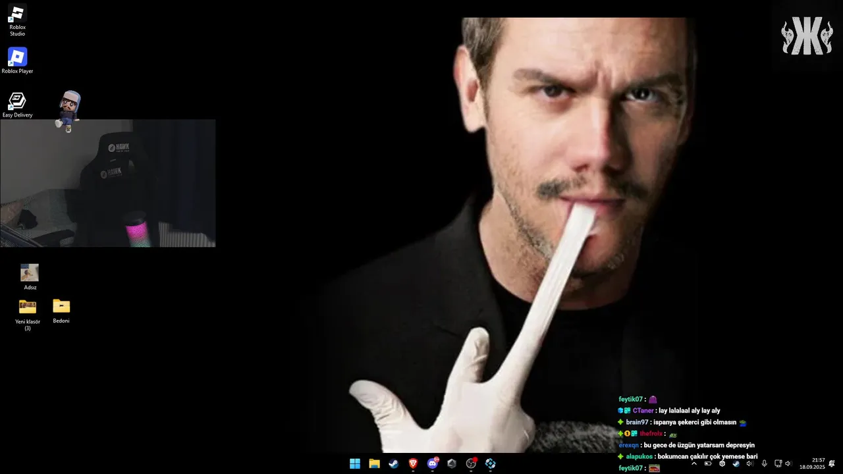The image size is (843, 474).
Task: Click username erexqn in the chat overlay
Action: click(629, 446)
